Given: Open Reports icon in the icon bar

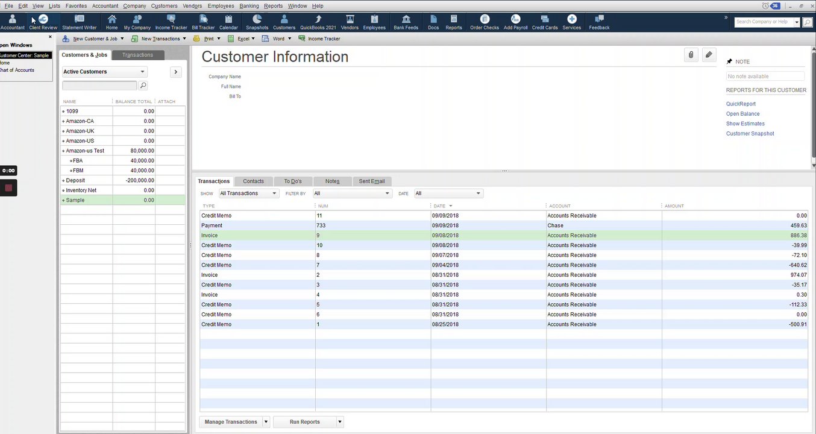Looking at the screenshot, I should click(x=454, y=22).
